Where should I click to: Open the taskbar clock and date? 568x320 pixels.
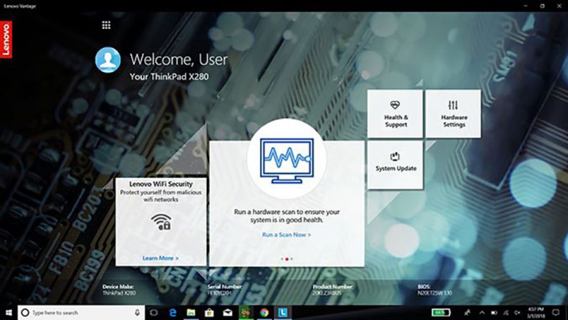click(535, 312)
